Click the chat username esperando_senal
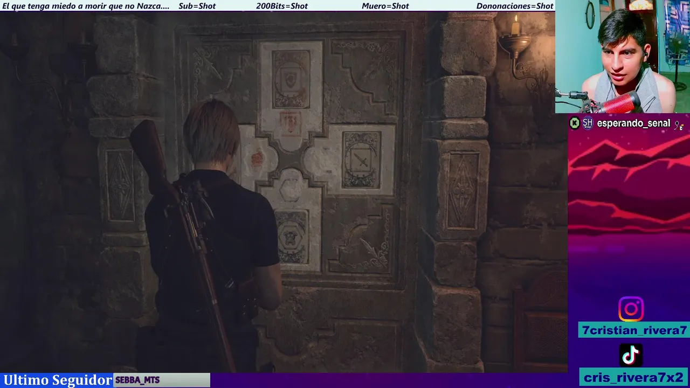Viewport: 690px width, 388px height. coord(633,123)
